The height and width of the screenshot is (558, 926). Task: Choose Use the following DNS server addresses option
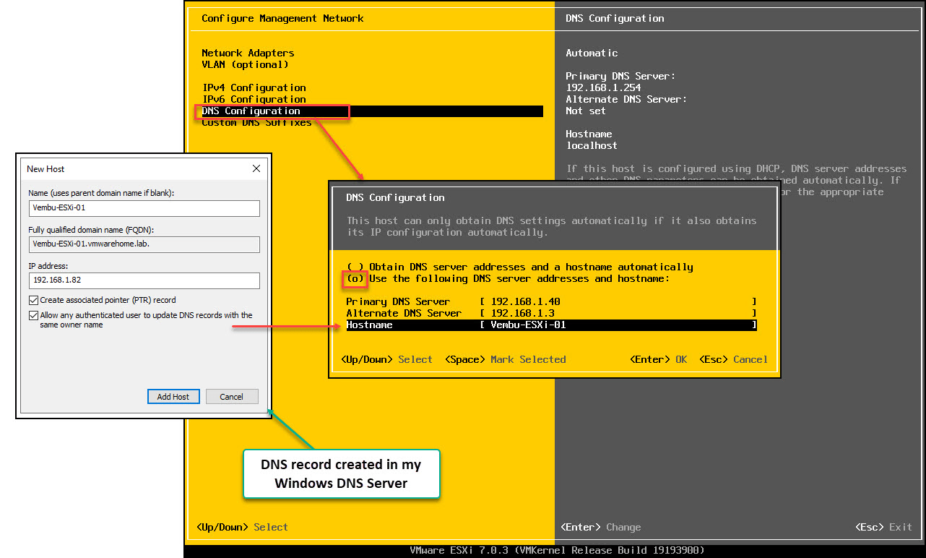(508, 278)
